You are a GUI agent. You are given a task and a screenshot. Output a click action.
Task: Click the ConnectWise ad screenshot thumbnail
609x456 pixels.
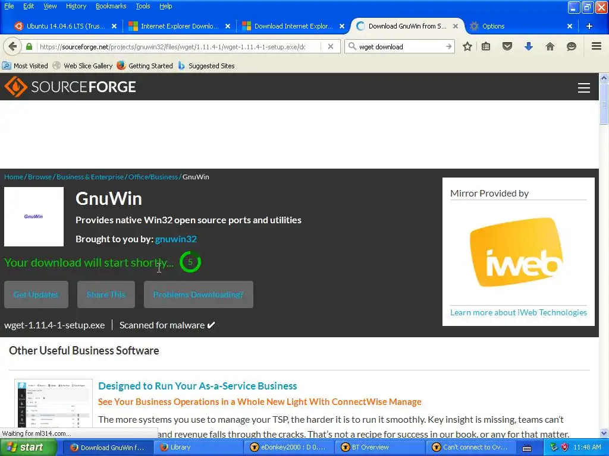(54, 403)
